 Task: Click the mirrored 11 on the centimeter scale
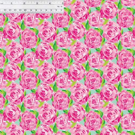[x=20, y=10]
